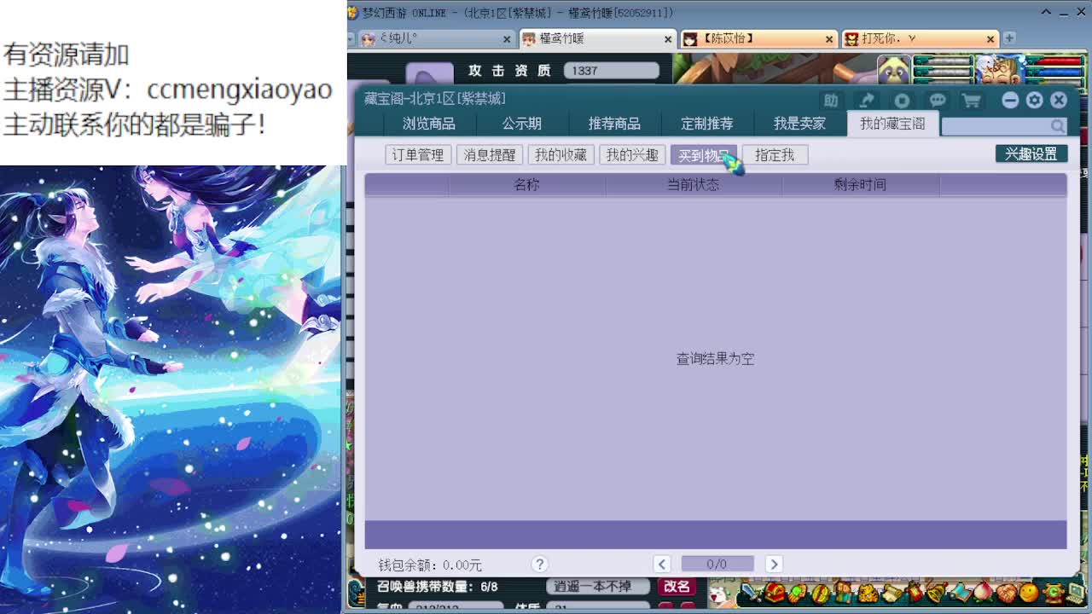Open 我的收藏 list
The image size is (1092, 614).
click(x=561, y=154)
